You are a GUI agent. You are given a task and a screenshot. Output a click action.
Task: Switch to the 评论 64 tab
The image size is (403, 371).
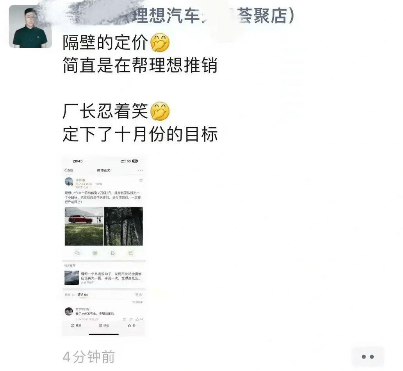click(x=83, y=294)
